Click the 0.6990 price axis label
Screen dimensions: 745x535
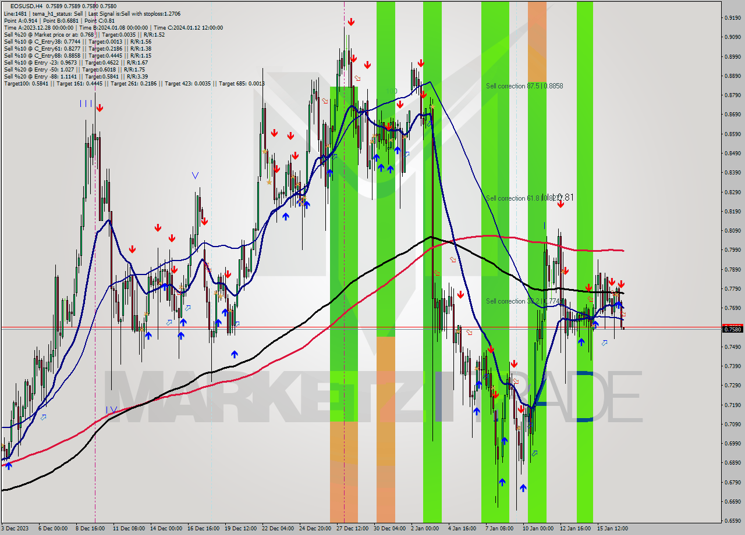[732, 444]
